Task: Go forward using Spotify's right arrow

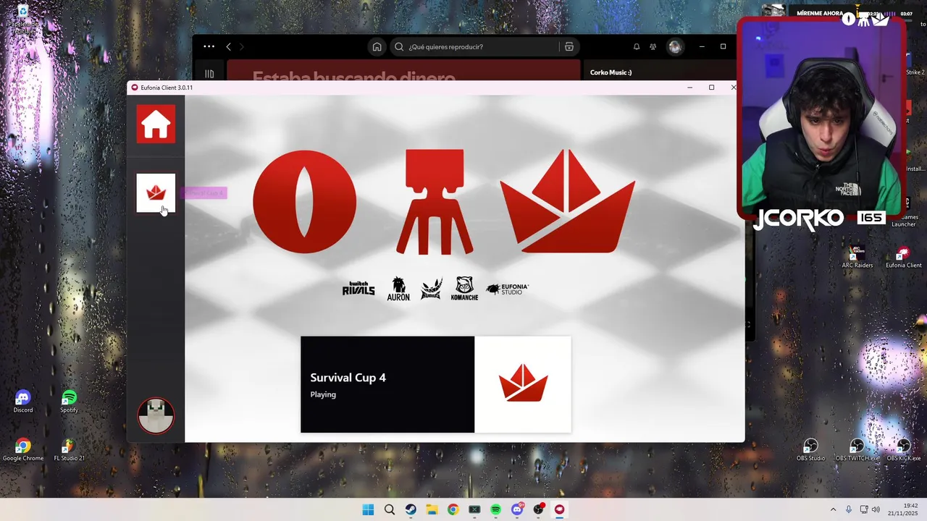Action: (242, 46)
